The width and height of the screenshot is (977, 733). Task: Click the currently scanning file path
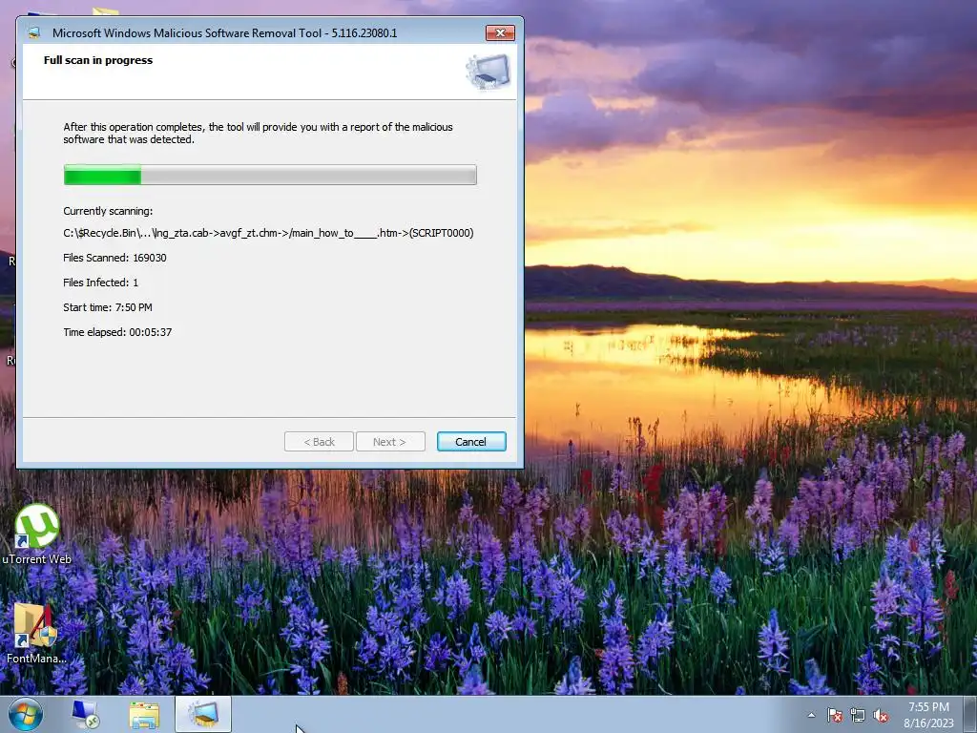[268, 233]
